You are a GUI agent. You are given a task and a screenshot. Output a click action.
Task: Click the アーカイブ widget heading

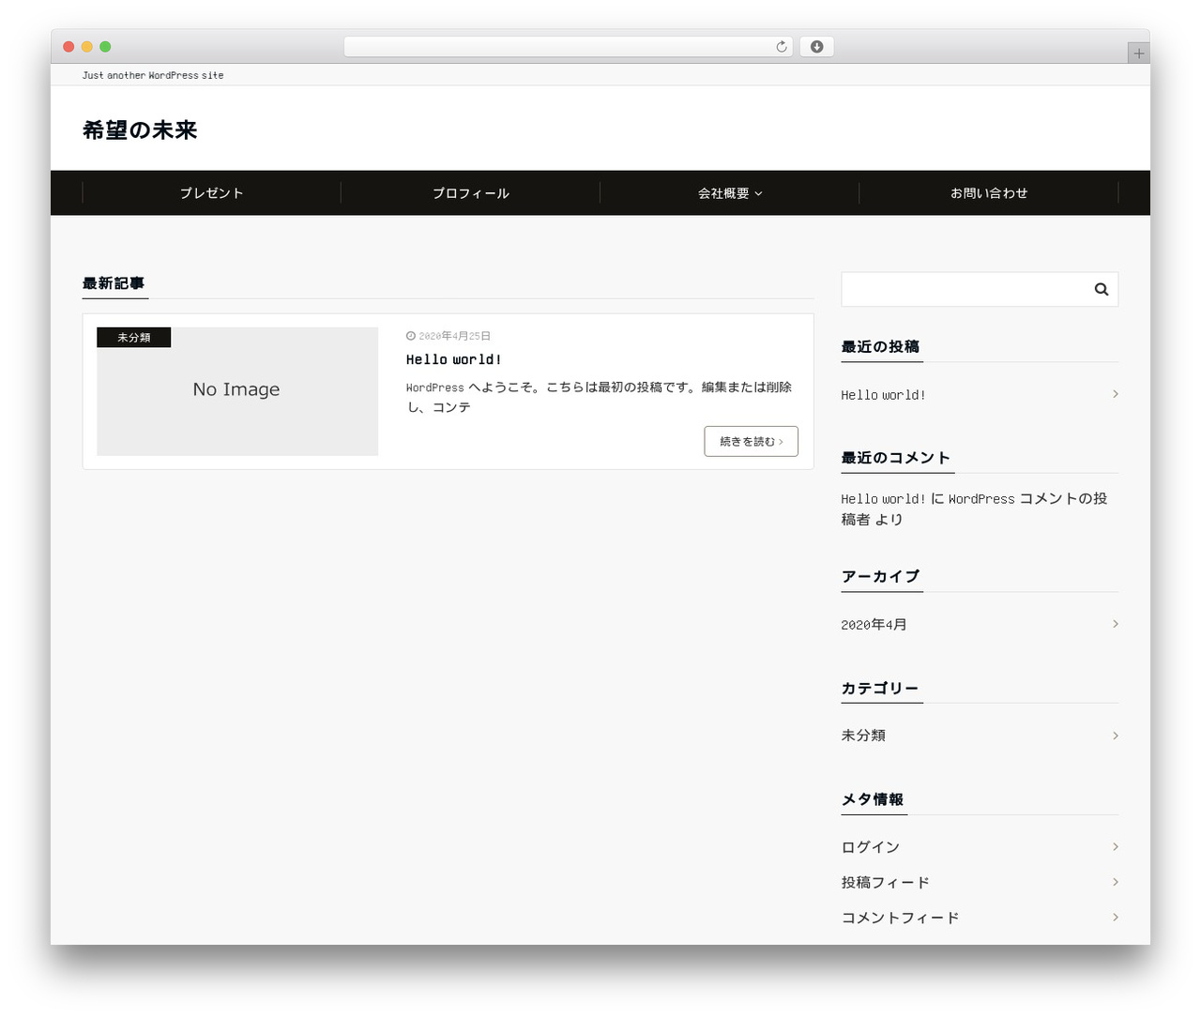tap(880, 576)
